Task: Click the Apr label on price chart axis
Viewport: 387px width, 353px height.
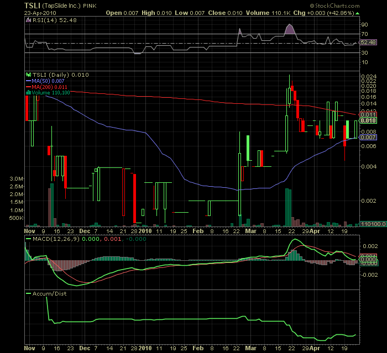Action: (x=315, y=231)
